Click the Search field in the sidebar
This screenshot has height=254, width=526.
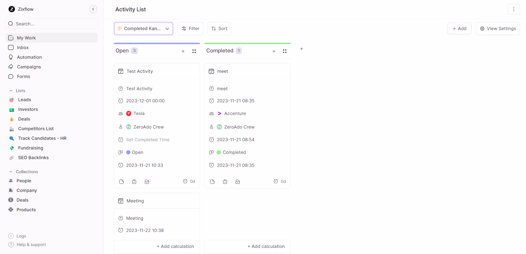click(x=51, y=24)
